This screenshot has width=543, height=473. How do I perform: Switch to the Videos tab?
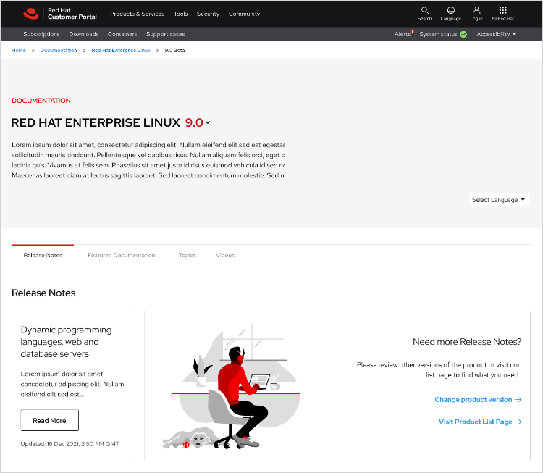tap(225, 255)
